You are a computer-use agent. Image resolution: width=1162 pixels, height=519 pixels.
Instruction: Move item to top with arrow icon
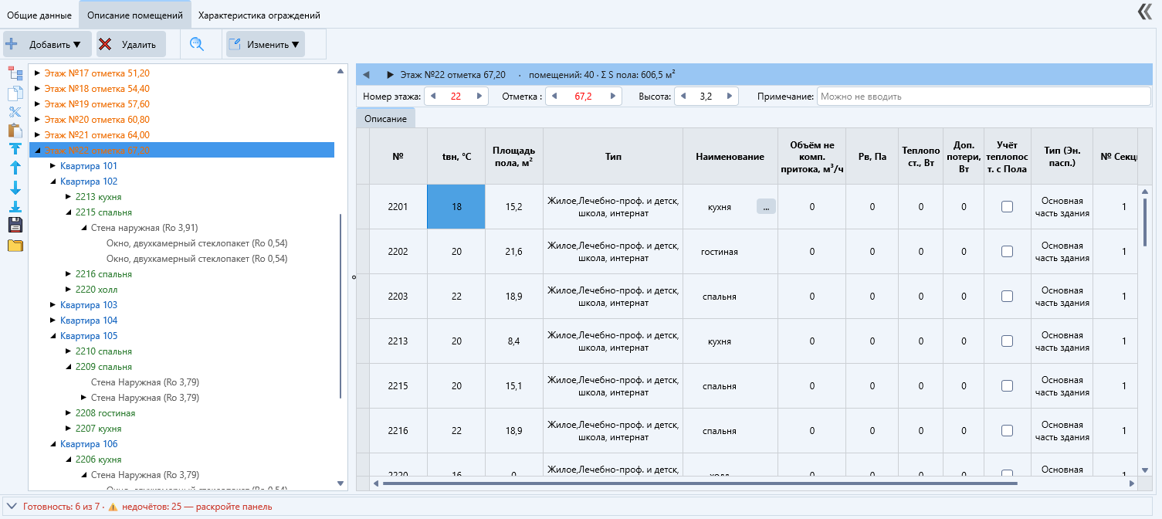(15, 149)
